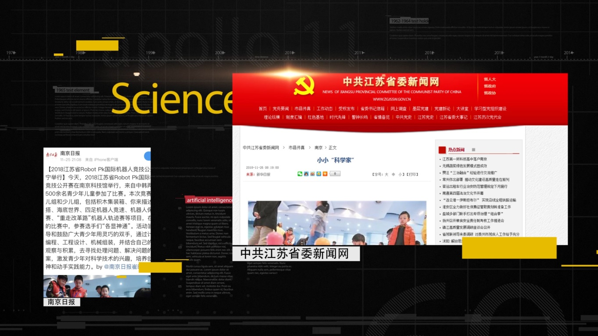598x336 pixels.
Task: Open 授权发布 navigation item
Action: tap(347, 109)
